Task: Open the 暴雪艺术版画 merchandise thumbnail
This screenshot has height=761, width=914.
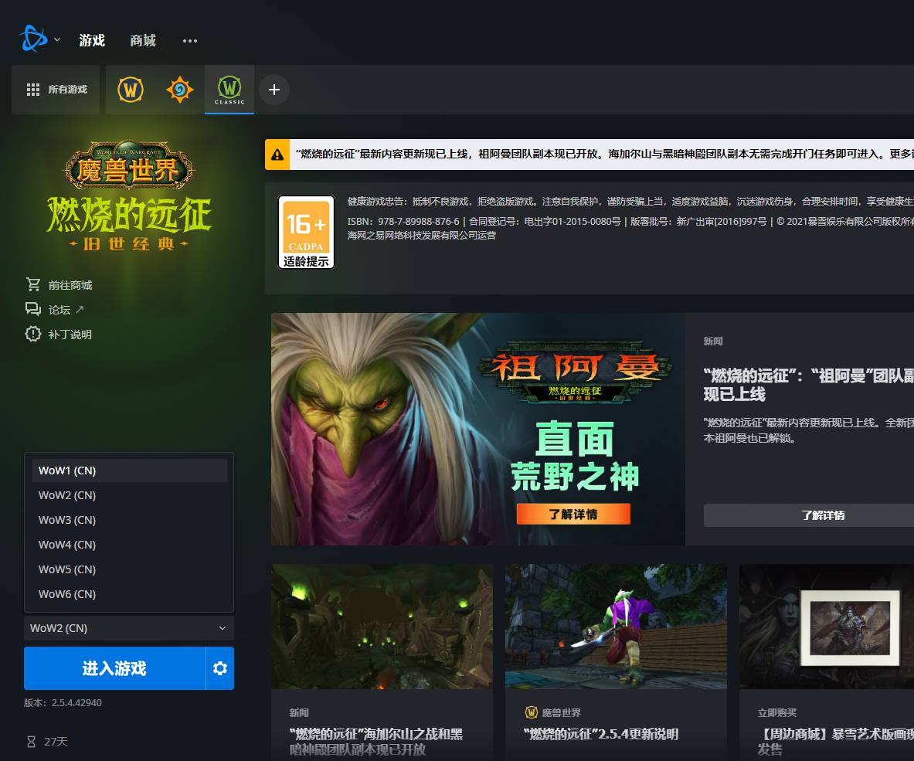Action: [827, 627]
